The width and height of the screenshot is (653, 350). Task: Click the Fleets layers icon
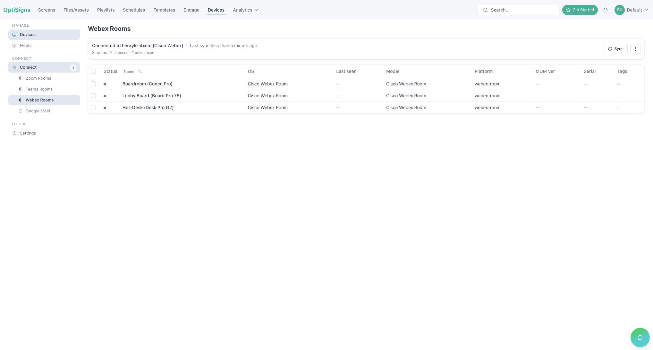(14, 46)
